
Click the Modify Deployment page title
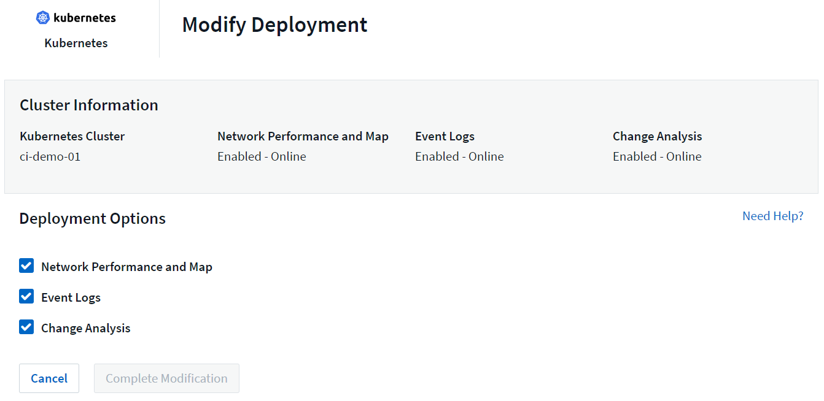pos(274,25)
